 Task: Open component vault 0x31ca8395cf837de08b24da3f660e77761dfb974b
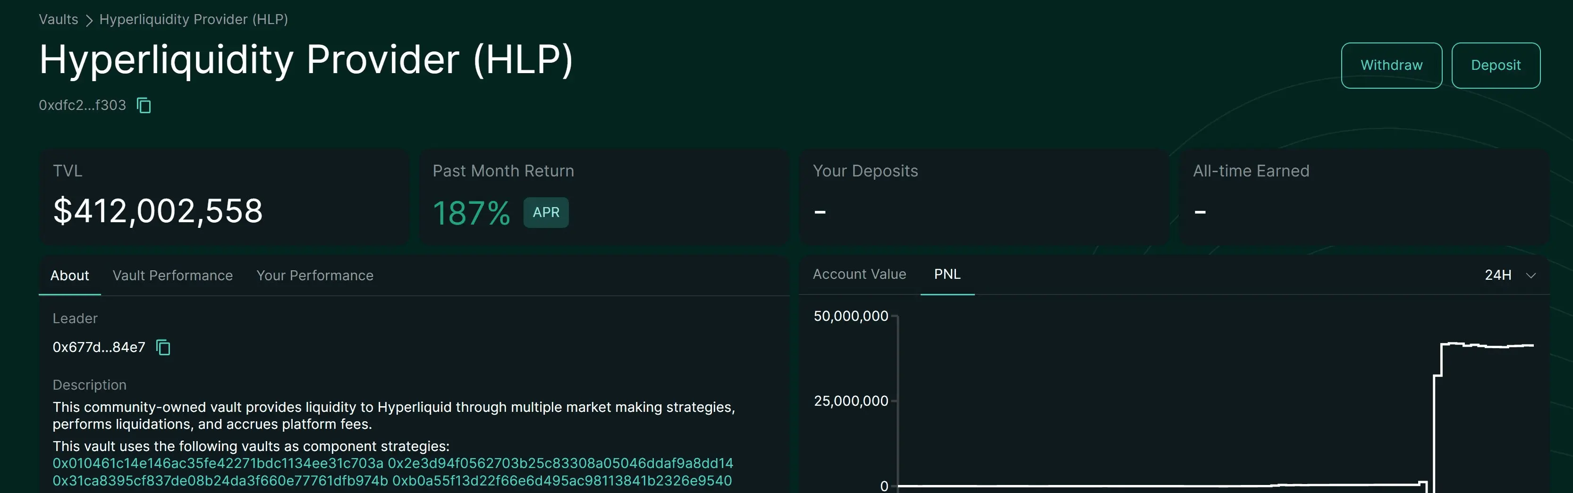[220, 481]
